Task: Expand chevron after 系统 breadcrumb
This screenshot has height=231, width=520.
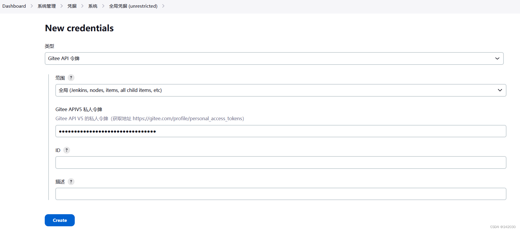Action: click(x=103, y=6)
